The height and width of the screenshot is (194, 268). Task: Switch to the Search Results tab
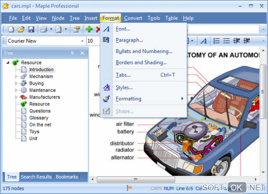click(36, 177)
